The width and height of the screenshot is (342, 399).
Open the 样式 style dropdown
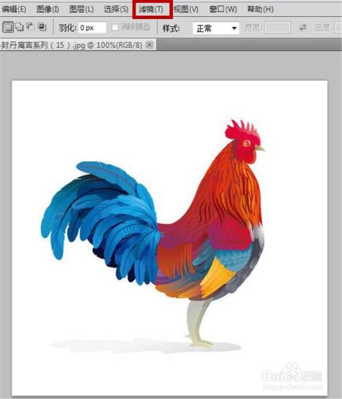(x=216, y=28)
